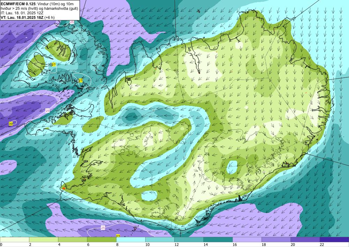Click the yellow 27 label cut off at the map's bottom edge
This screenshot has height=247, width=349.
click(118, 236)
